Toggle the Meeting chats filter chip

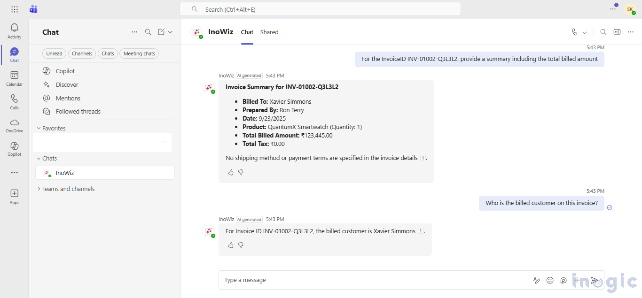(139, 53)
